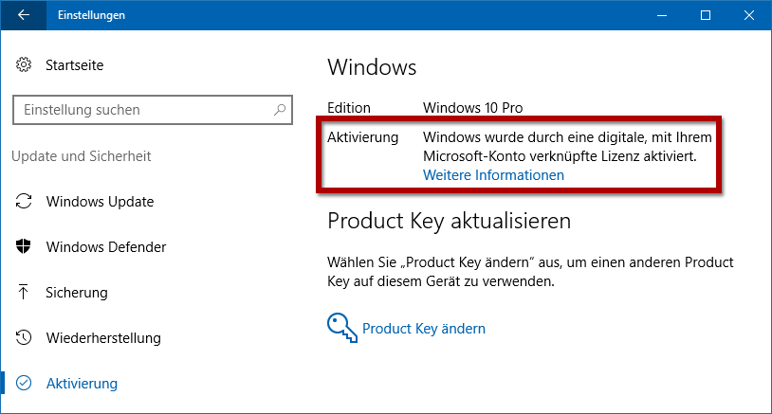Click the Product Key ändern link text

[424, 329]
